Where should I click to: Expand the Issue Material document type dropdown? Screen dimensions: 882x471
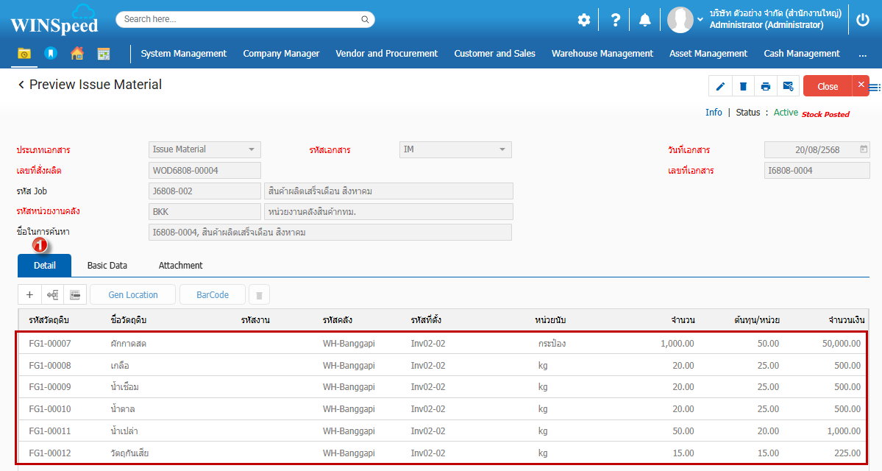click(x=252, y=149)
